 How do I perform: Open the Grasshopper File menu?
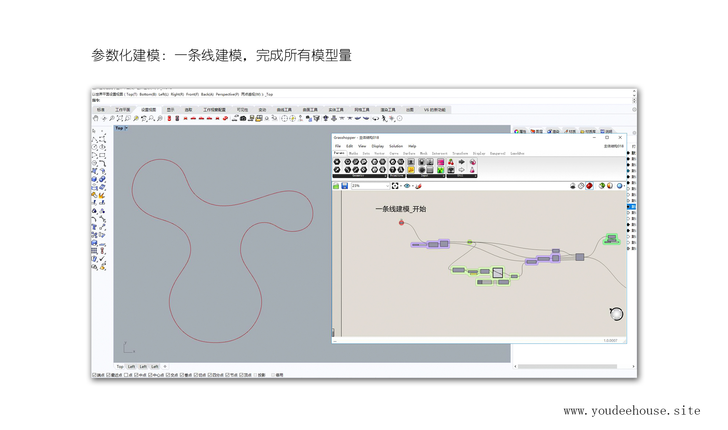[x=338, y=146]
